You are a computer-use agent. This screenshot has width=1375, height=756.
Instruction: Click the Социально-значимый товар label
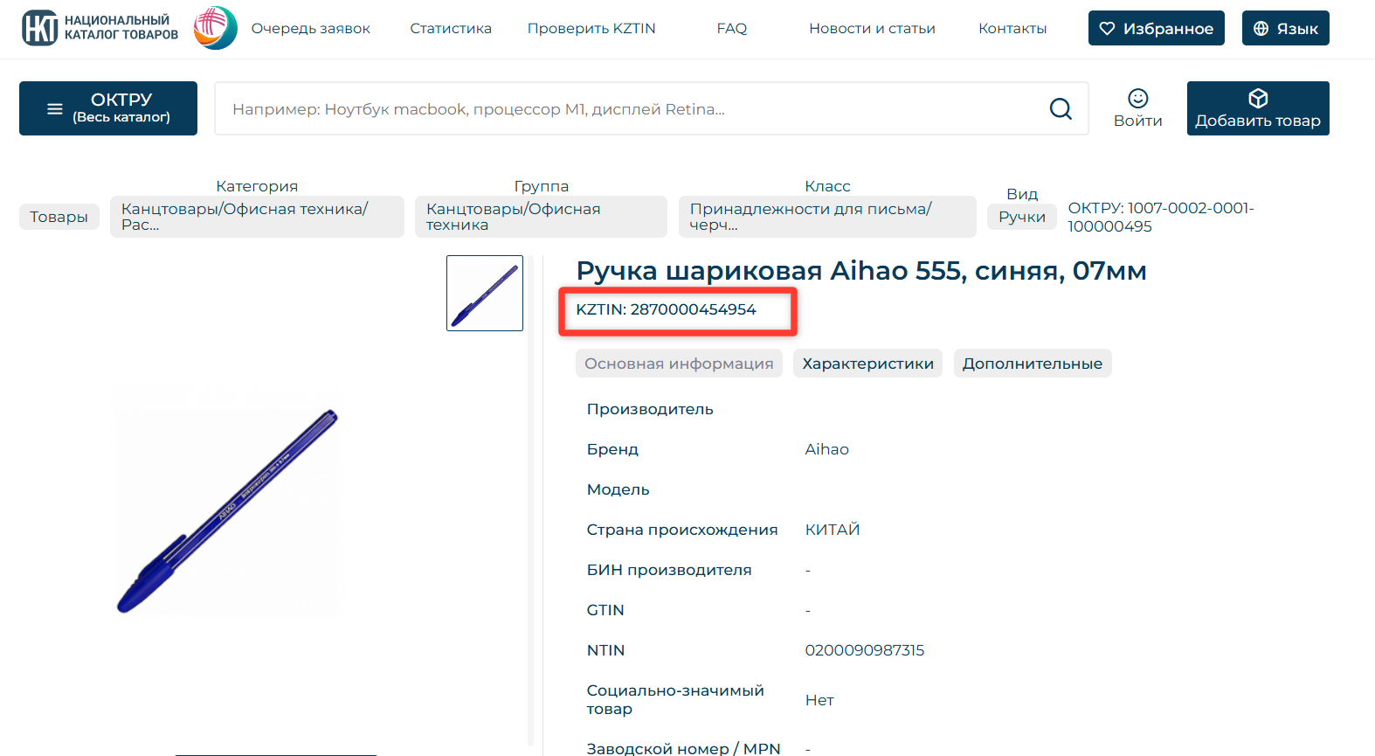click(675, 699)
